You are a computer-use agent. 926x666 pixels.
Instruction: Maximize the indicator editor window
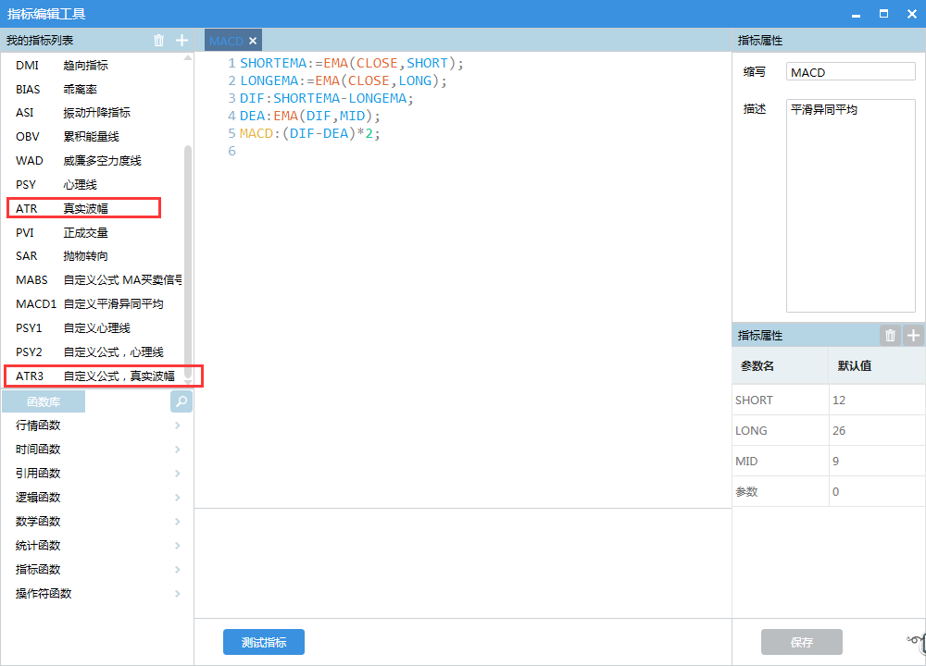[x=883, y=13]
